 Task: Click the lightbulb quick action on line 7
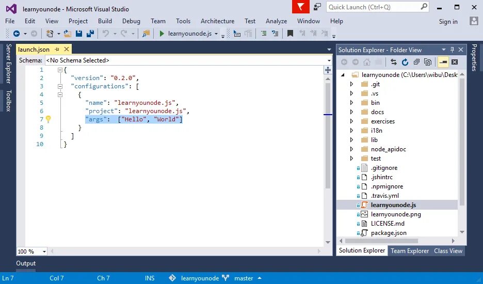[x=49, y=119]
